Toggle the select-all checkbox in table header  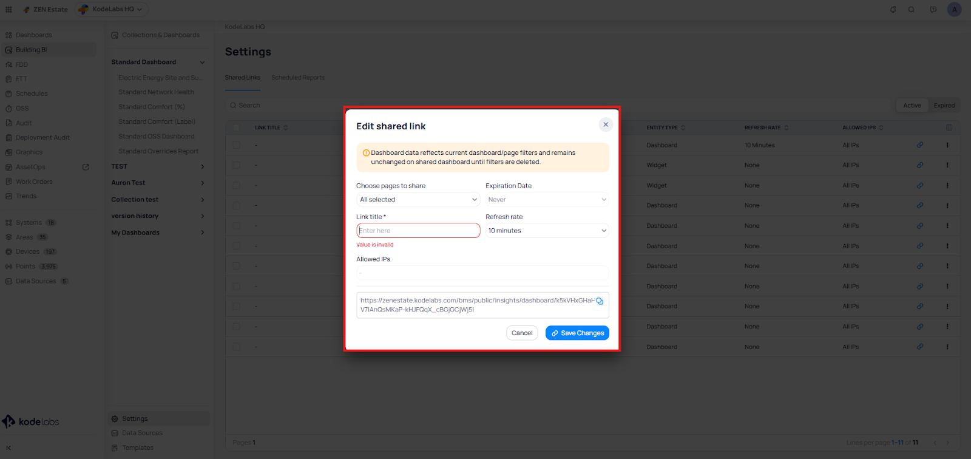tap(237, 127)
